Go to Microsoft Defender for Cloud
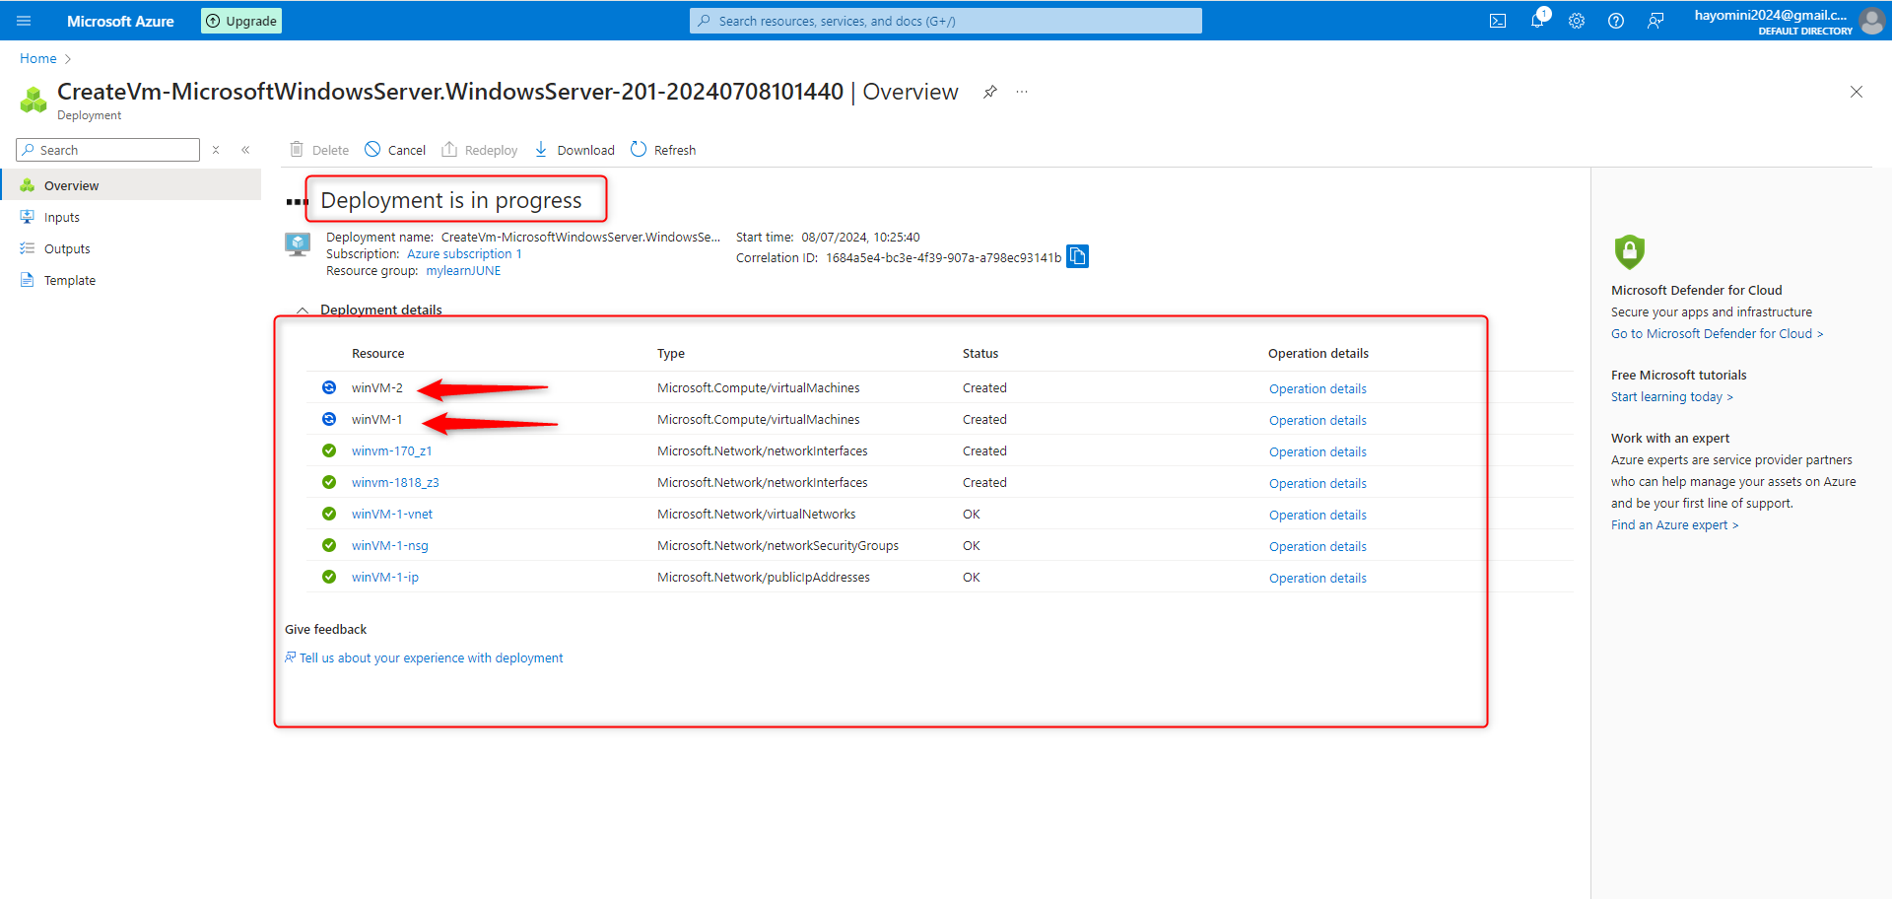 point(1717,334)
